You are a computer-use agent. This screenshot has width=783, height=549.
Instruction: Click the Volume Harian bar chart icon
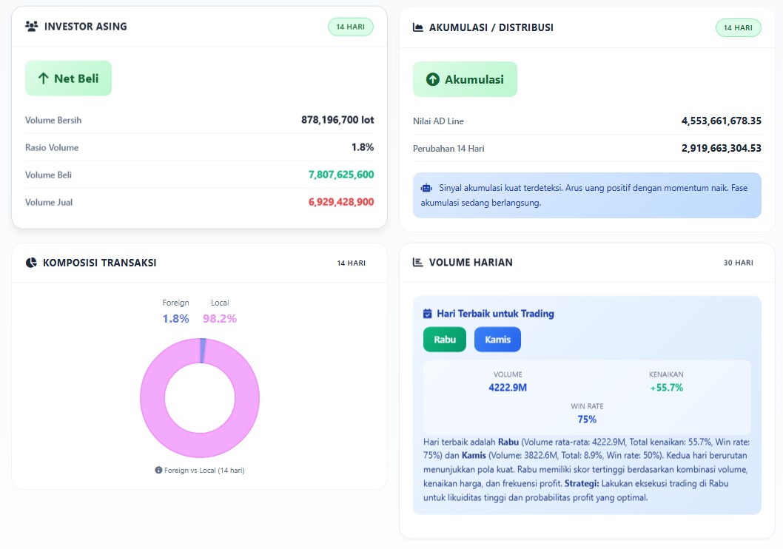click(418, 263)
